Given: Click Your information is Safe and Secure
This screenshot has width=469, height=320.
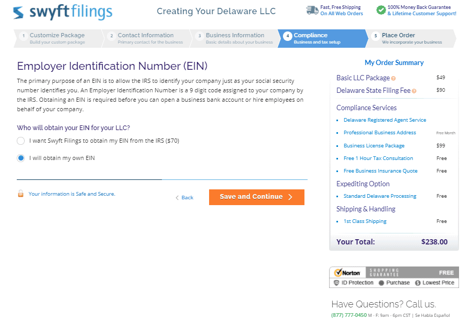Looking at the screenshot, I should [x=72, y=194].
